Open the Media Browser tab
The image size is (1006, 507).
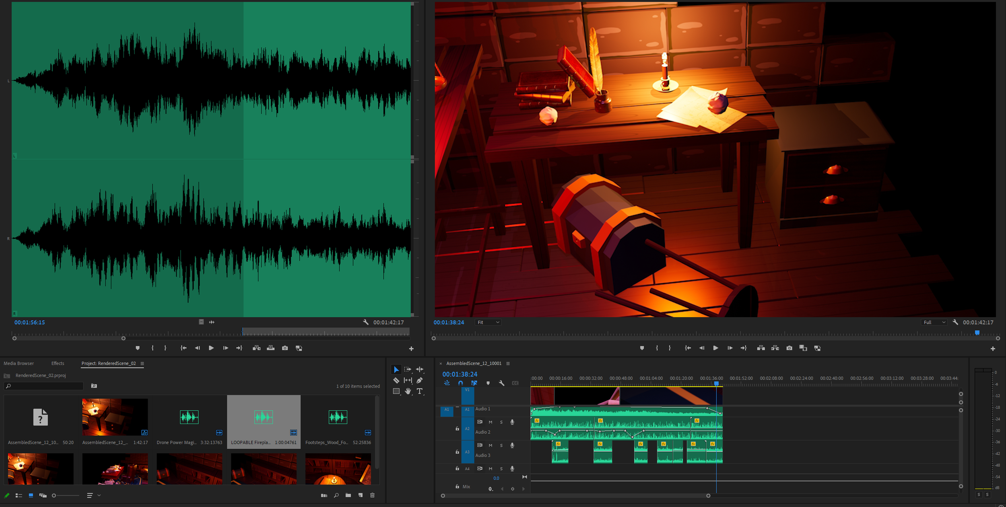19,363
